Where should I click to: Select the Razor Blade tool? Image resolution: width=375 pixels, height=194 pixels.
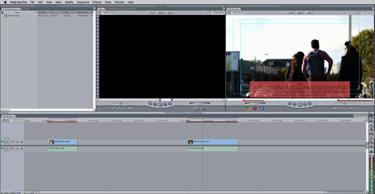click(x=371, y=136)
